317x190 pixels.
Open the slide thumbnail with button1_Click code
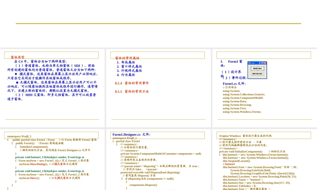52,160
